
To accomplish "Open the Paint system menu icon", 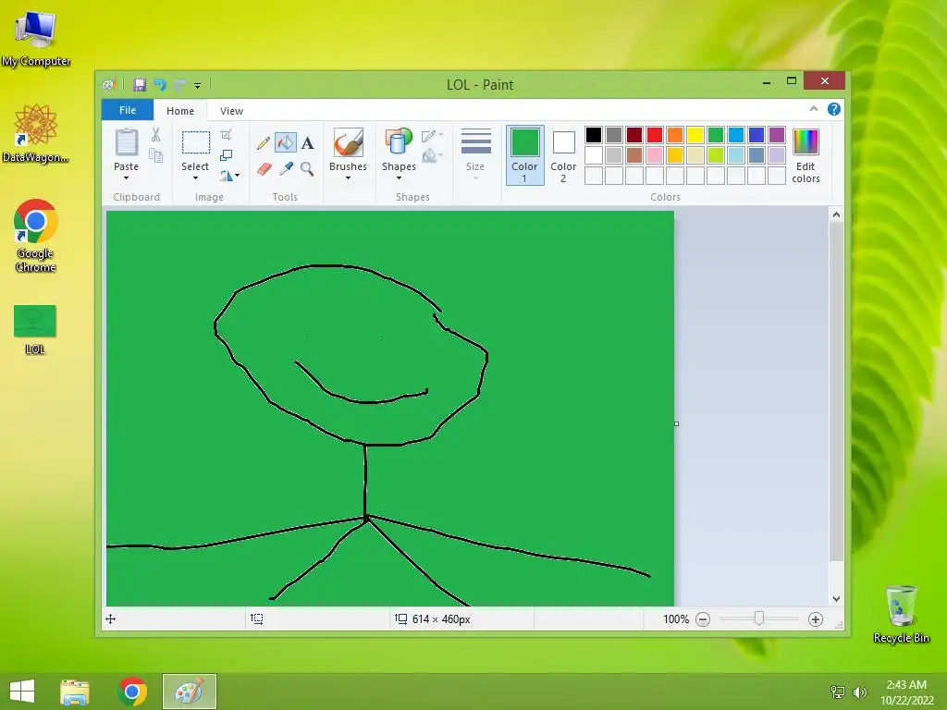I will coord(109,84).
